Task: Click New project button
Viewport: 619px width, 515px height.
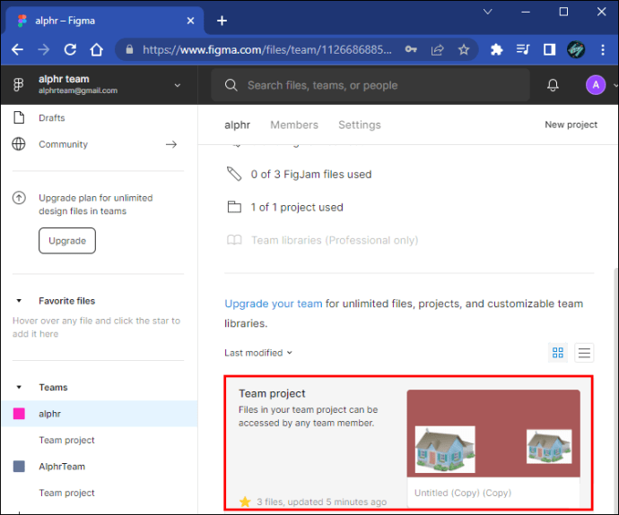Action: (571, 125)
